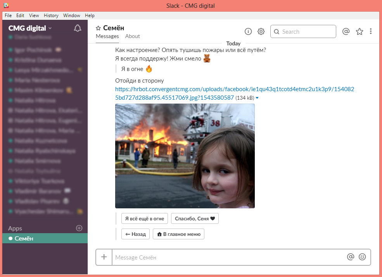
Task: Star the Семён conversation
Action: pos(98,28)
